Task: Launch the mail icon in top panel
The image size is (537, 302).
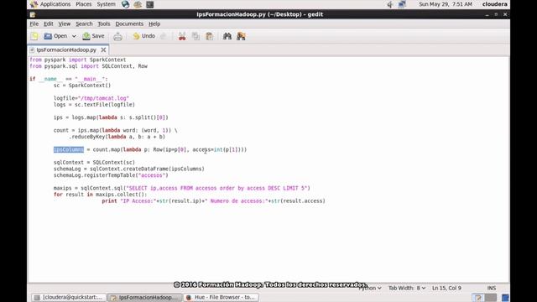Action: click(x=138, y=4)
